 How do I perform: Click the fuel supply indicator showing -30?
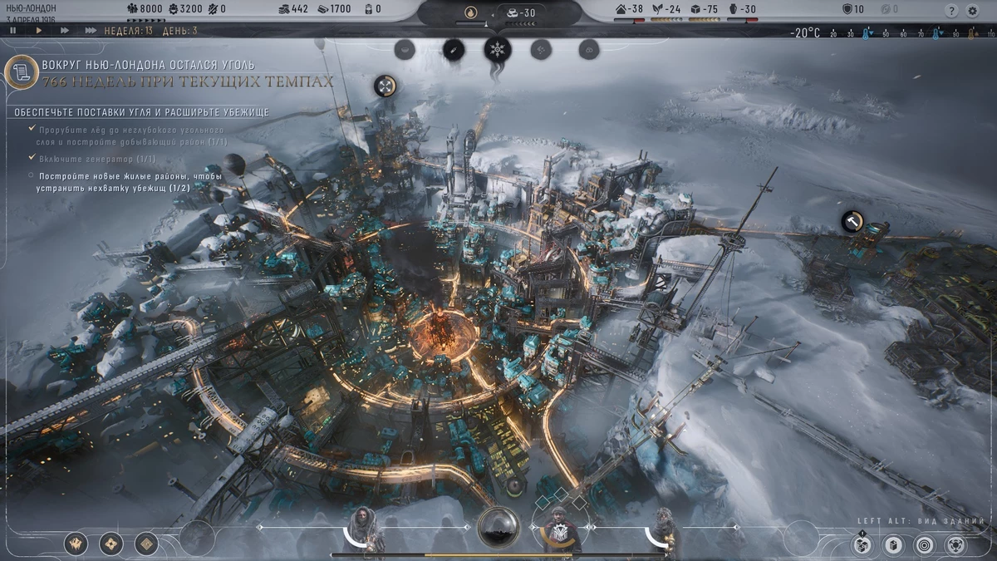click(x=521, y=13)
